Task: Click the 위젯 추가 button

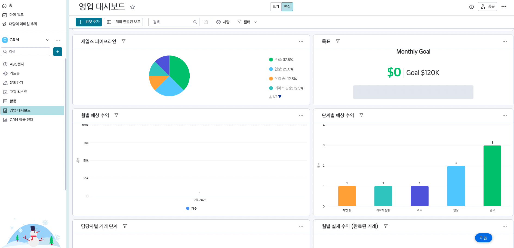Action: pos(89,22)
